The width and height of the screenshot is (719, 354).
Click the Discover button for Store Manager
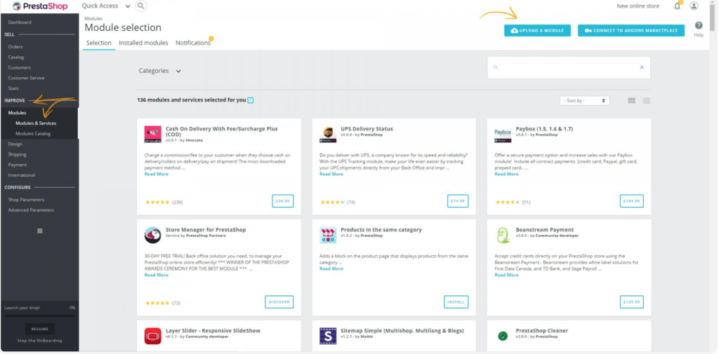(x=279, y=302)
